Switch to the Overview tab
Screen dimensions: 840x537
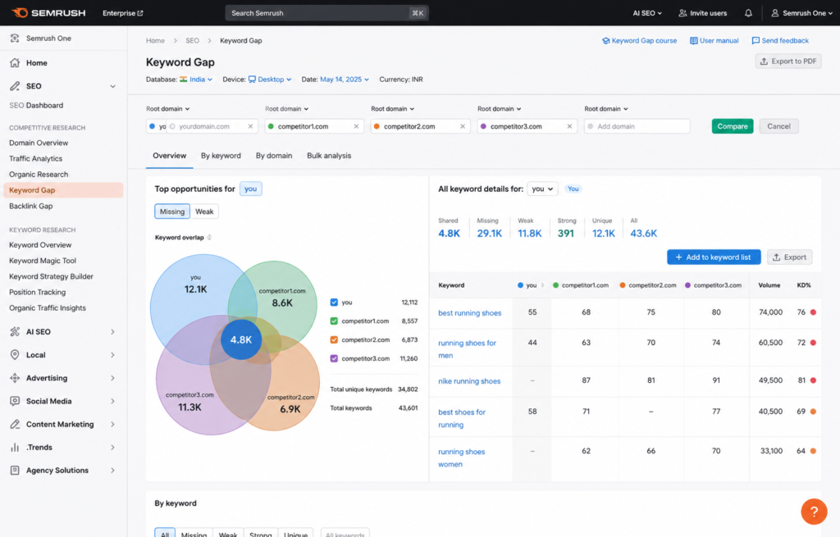[169, 156]
